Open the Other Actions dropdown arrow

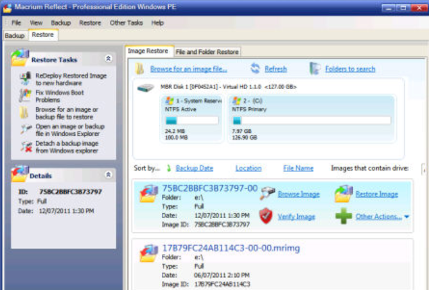click(x=407, y=217)
